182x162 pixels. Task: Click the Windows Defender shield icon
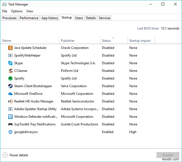(10, 117)
